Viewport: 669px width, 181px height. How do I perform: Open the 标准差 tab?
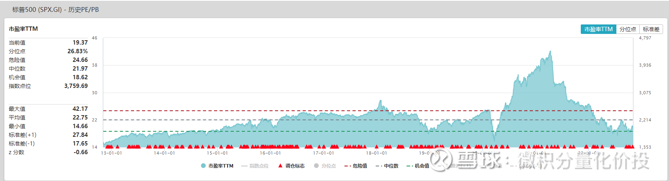tap(651, 29)
